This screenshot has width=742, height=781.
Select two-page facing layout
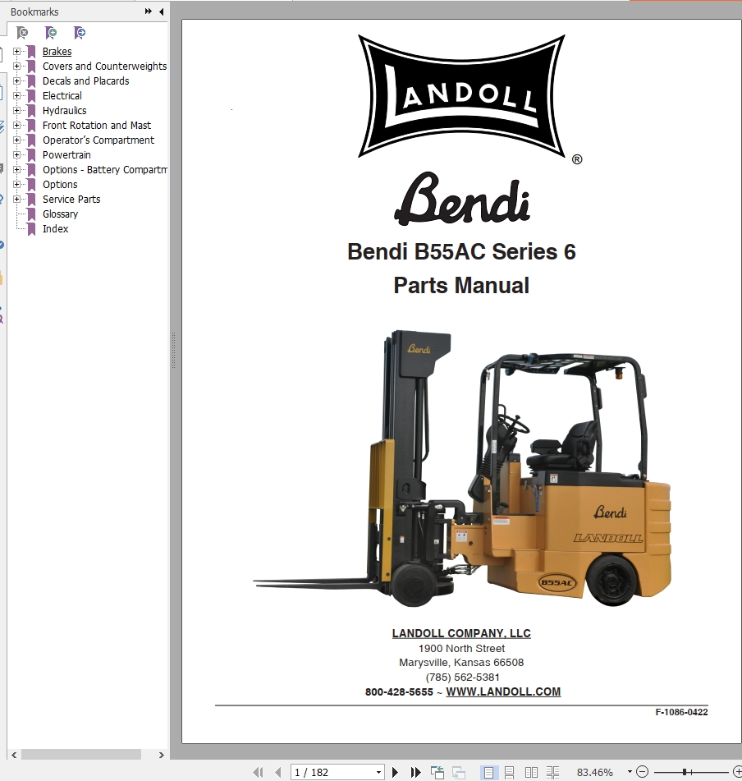pos(531,773)
